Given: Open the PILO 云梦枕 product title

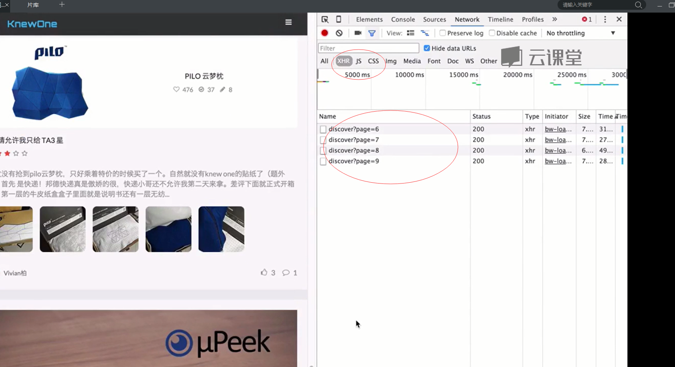Looking at the screenshot, I should (204, 76).
